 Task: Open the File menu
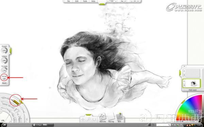coord(69,1)
